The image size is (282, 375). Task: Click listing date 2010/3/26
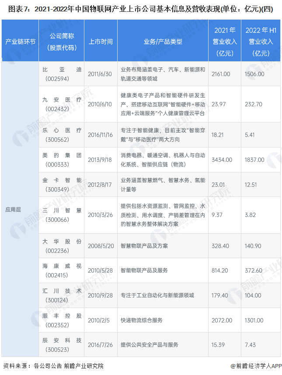click(100, 215)
